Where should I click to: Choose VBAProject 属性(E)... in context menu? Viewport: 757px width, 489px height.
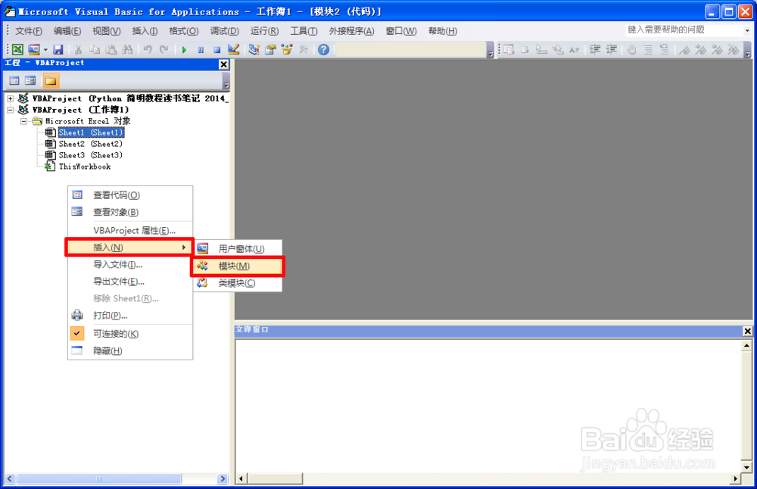coord(130,230)
